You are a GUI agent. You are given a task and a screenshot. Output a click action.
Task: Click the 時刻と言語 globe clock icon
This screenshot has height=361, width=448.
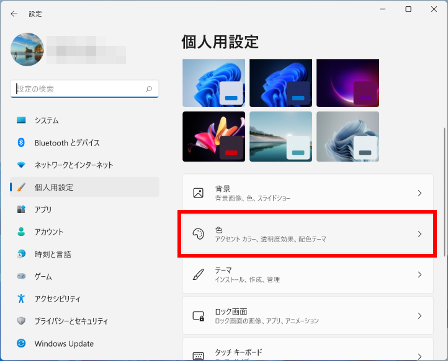click(x=21, y=254)
